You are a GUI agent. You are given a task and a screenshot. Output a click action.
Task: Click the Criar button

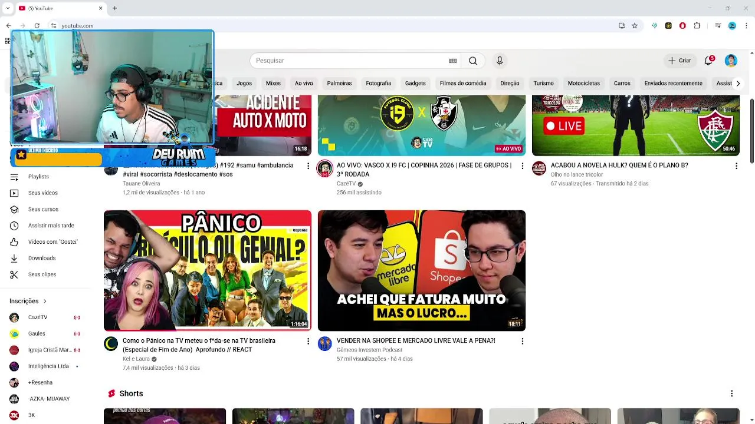[x=679, y=61]
